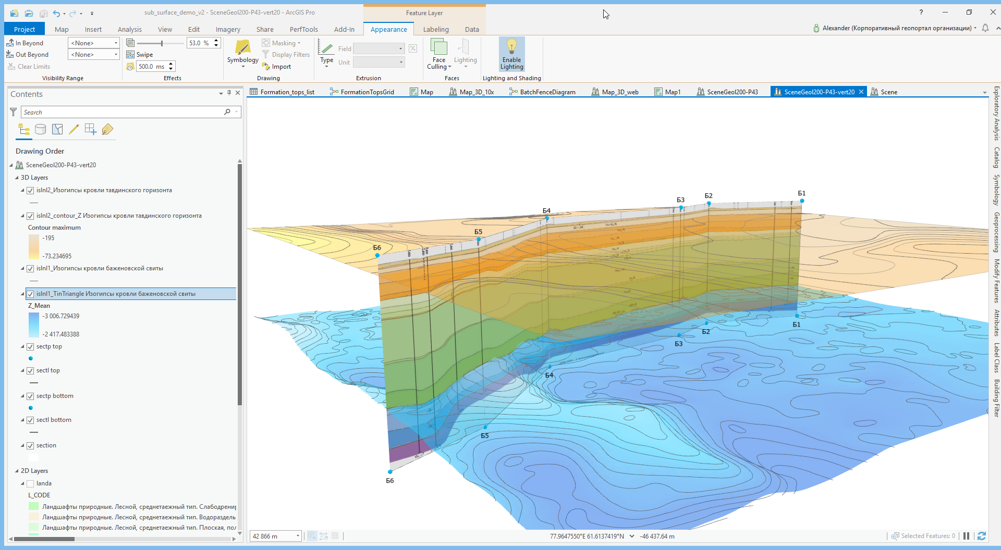The width and height of the screenshot is (1001, 550).
Task: Open user account dropdown arrow
Action: (975, 28)
